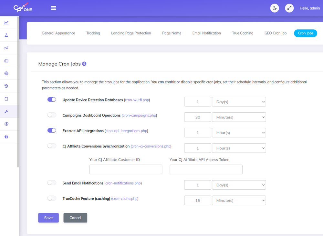Click interval field showing 15 for TrueCache
Viewport: 323px width, 236px height.
pos(198,201)
